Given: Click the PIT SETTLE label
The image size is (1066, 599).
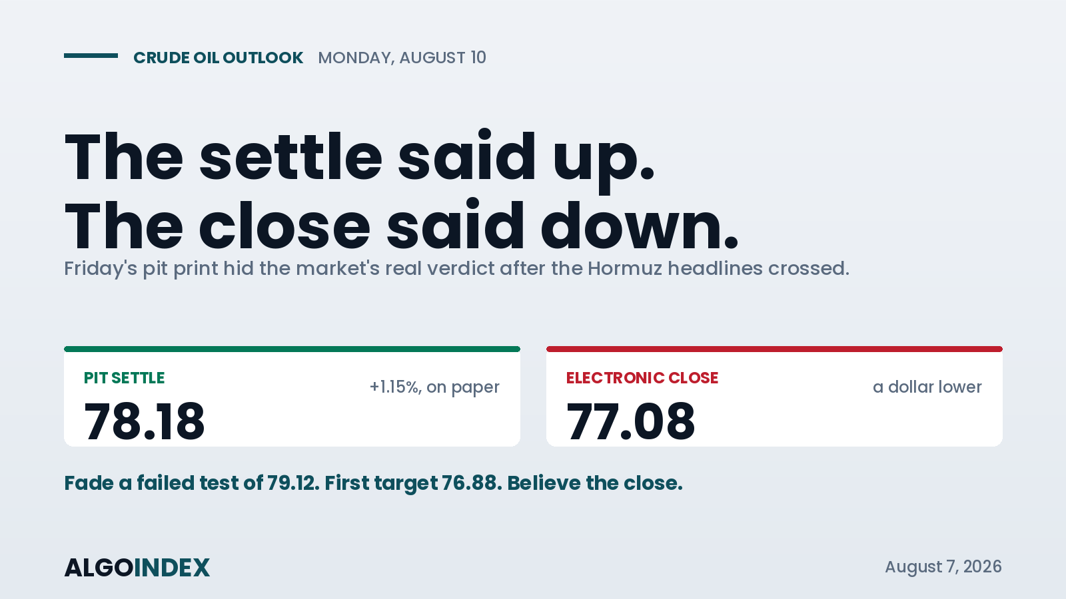Looking at the screenshot, I should pyautogui.click(x=124, y=378).
